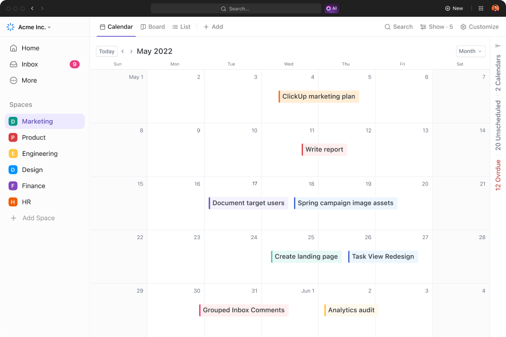Open Spring campaign image assets event
This screenshot has width=506, height=337.
(346, 203)
